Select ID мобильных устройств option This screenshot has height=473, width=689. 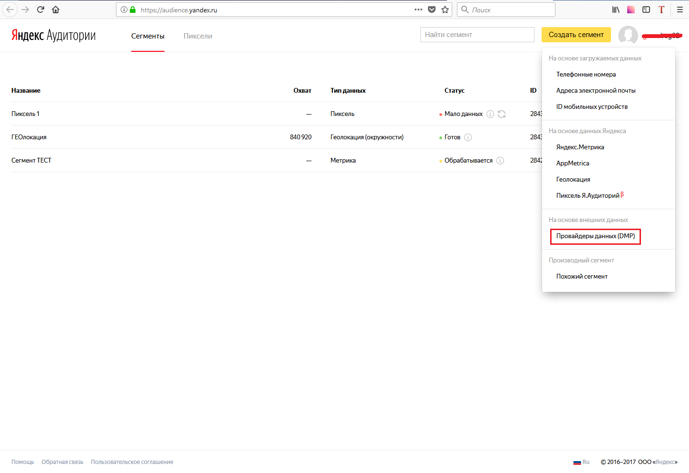(x=592, y=107)
